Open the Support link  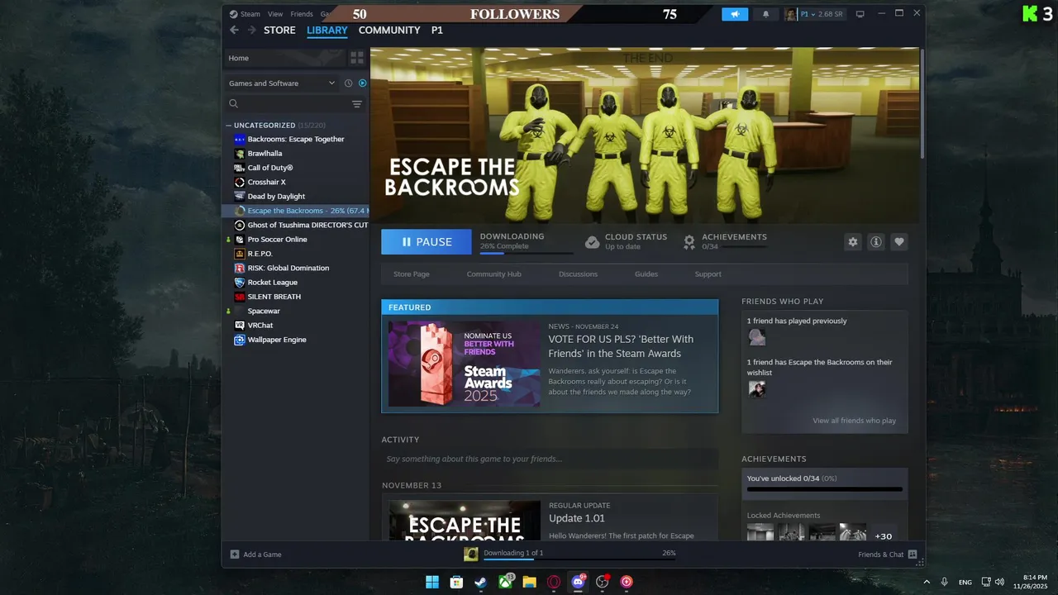[708, 274]
